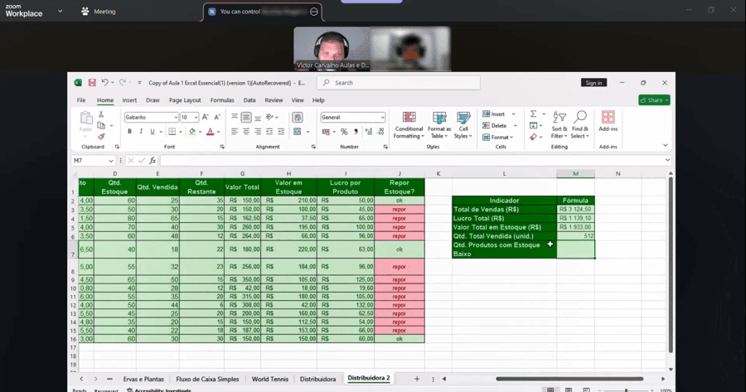Image resolution: width=746 pixels, height=392 pixels.
Task: Apply Comma Style number format
Action: point(356,132)
